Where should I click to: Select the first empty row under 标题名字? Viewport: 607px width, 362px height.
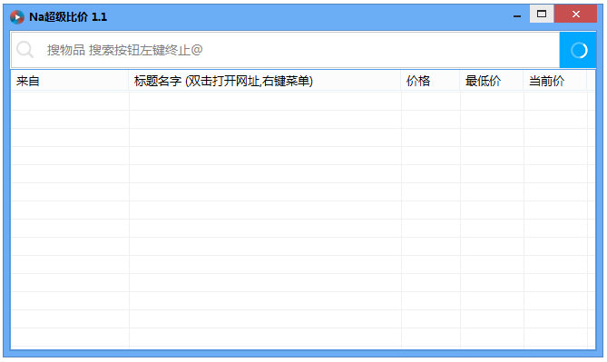265,101
